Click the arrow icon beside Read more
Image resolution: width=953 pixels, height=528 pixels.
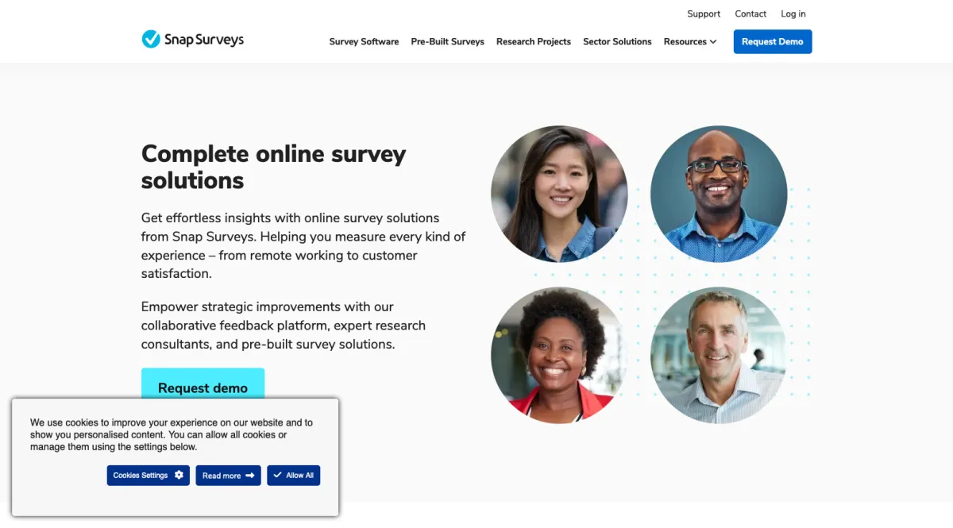[249, 476]
